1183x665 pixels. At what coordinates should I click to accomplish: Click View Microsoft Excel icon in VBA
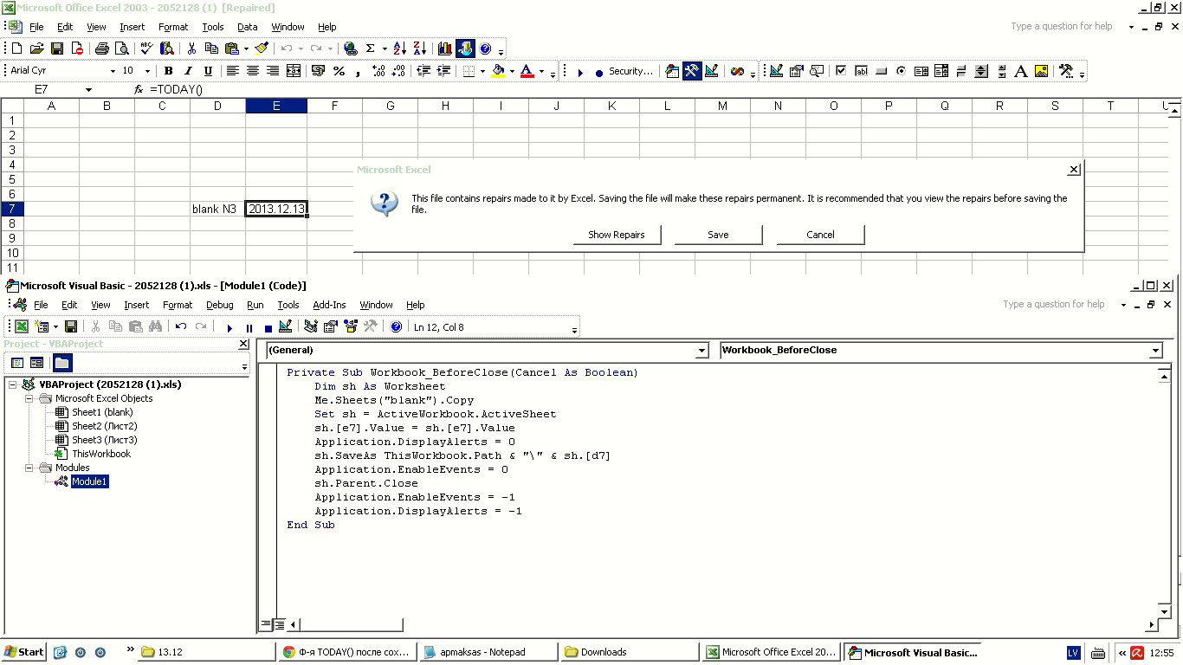click(22, 326)
